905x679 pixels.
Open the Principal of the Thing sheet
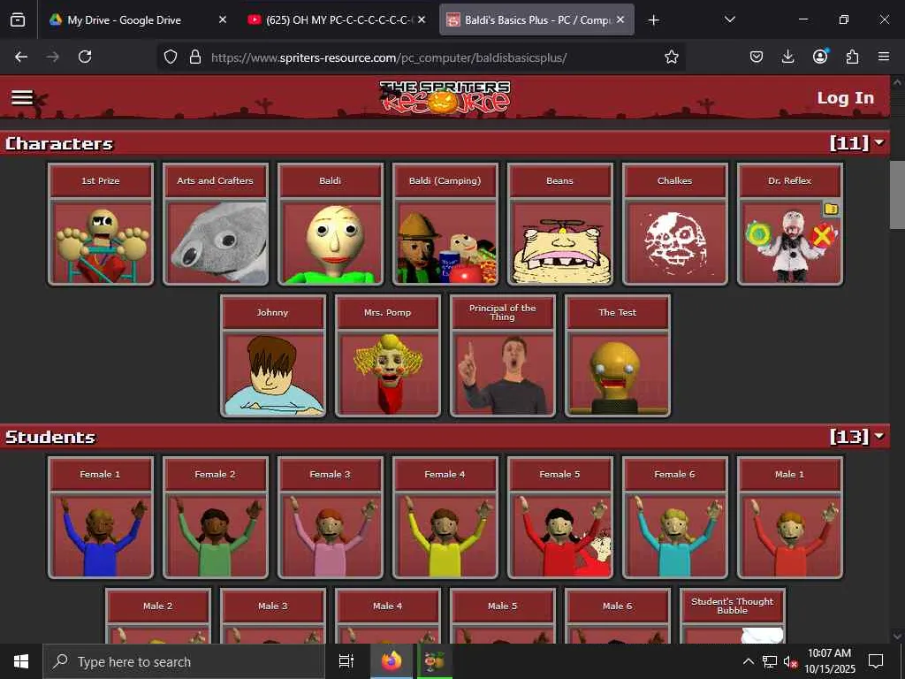coord(502,355)
